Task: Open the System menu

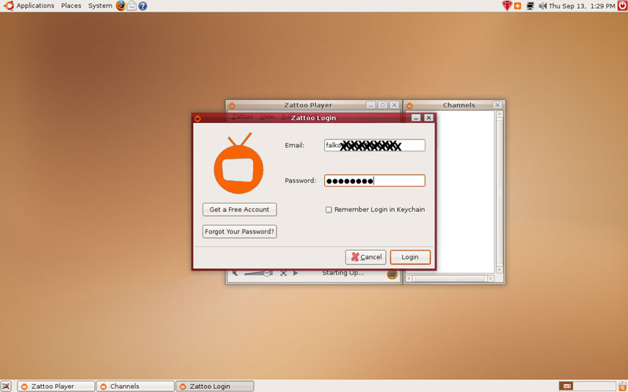Action: pyautogui.click(x=100, y=5)
